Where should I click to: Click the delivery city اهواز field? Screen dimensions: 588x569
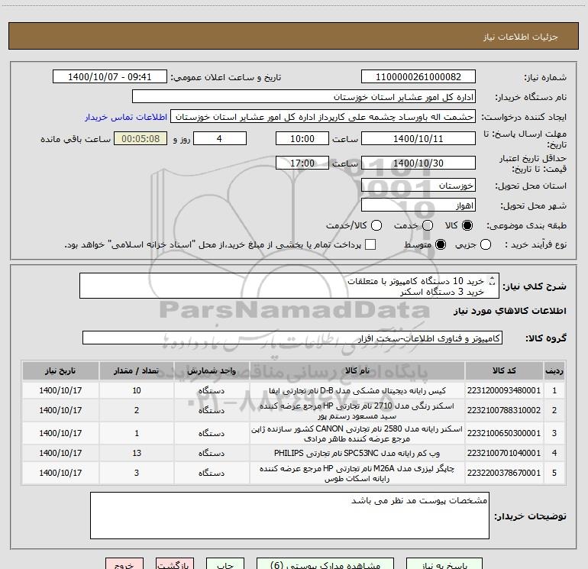point(418,205)
